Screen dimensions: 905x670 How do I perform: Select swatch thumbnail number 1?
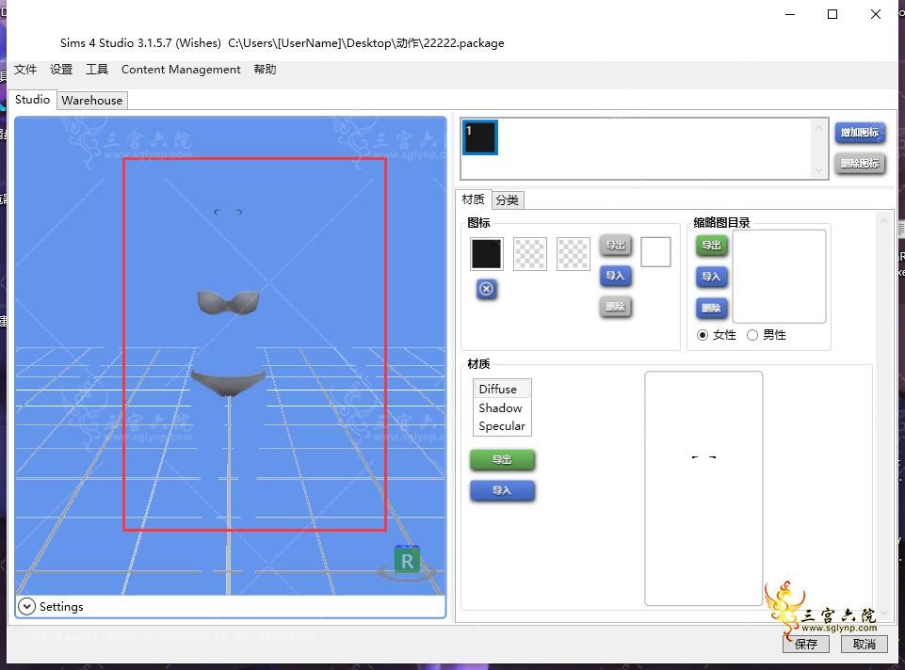point(479,137)
